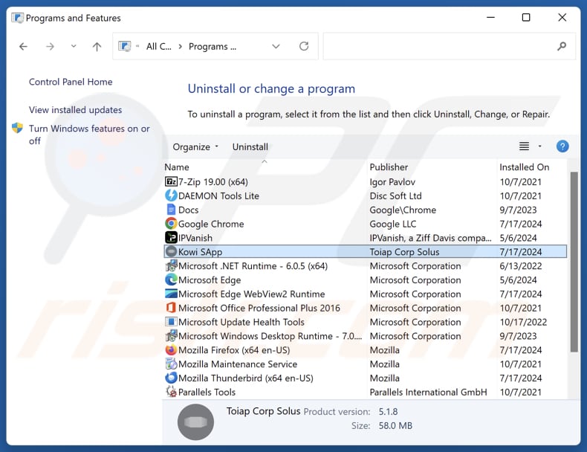Open View installed updates link
This screenshot has height=452, width=587.
(x=76, y=110)
